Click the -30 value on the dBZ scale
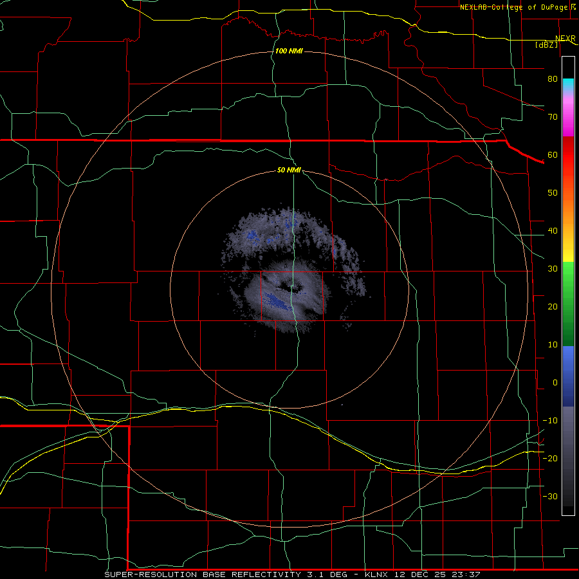Viewport: 579px width, 579px height. 550,496
